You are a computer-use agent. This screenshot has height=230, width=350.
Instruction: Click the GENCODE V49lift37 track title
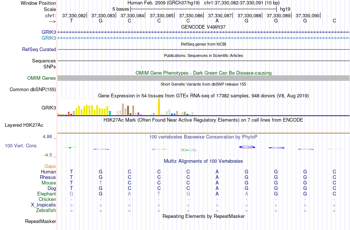(x=203, y=27)
